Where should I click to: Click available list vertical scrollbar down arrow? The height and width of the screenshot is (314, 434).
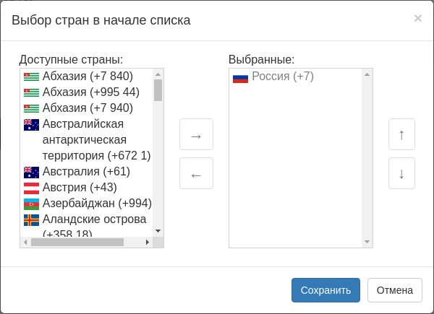coord(158,230)
